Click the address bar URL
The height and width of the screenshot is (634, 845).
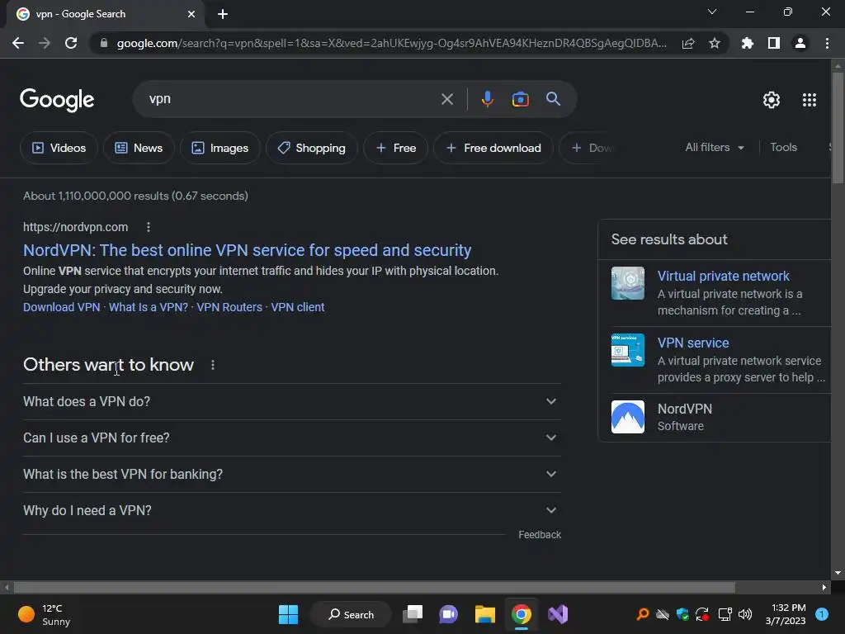pos(391,43)
